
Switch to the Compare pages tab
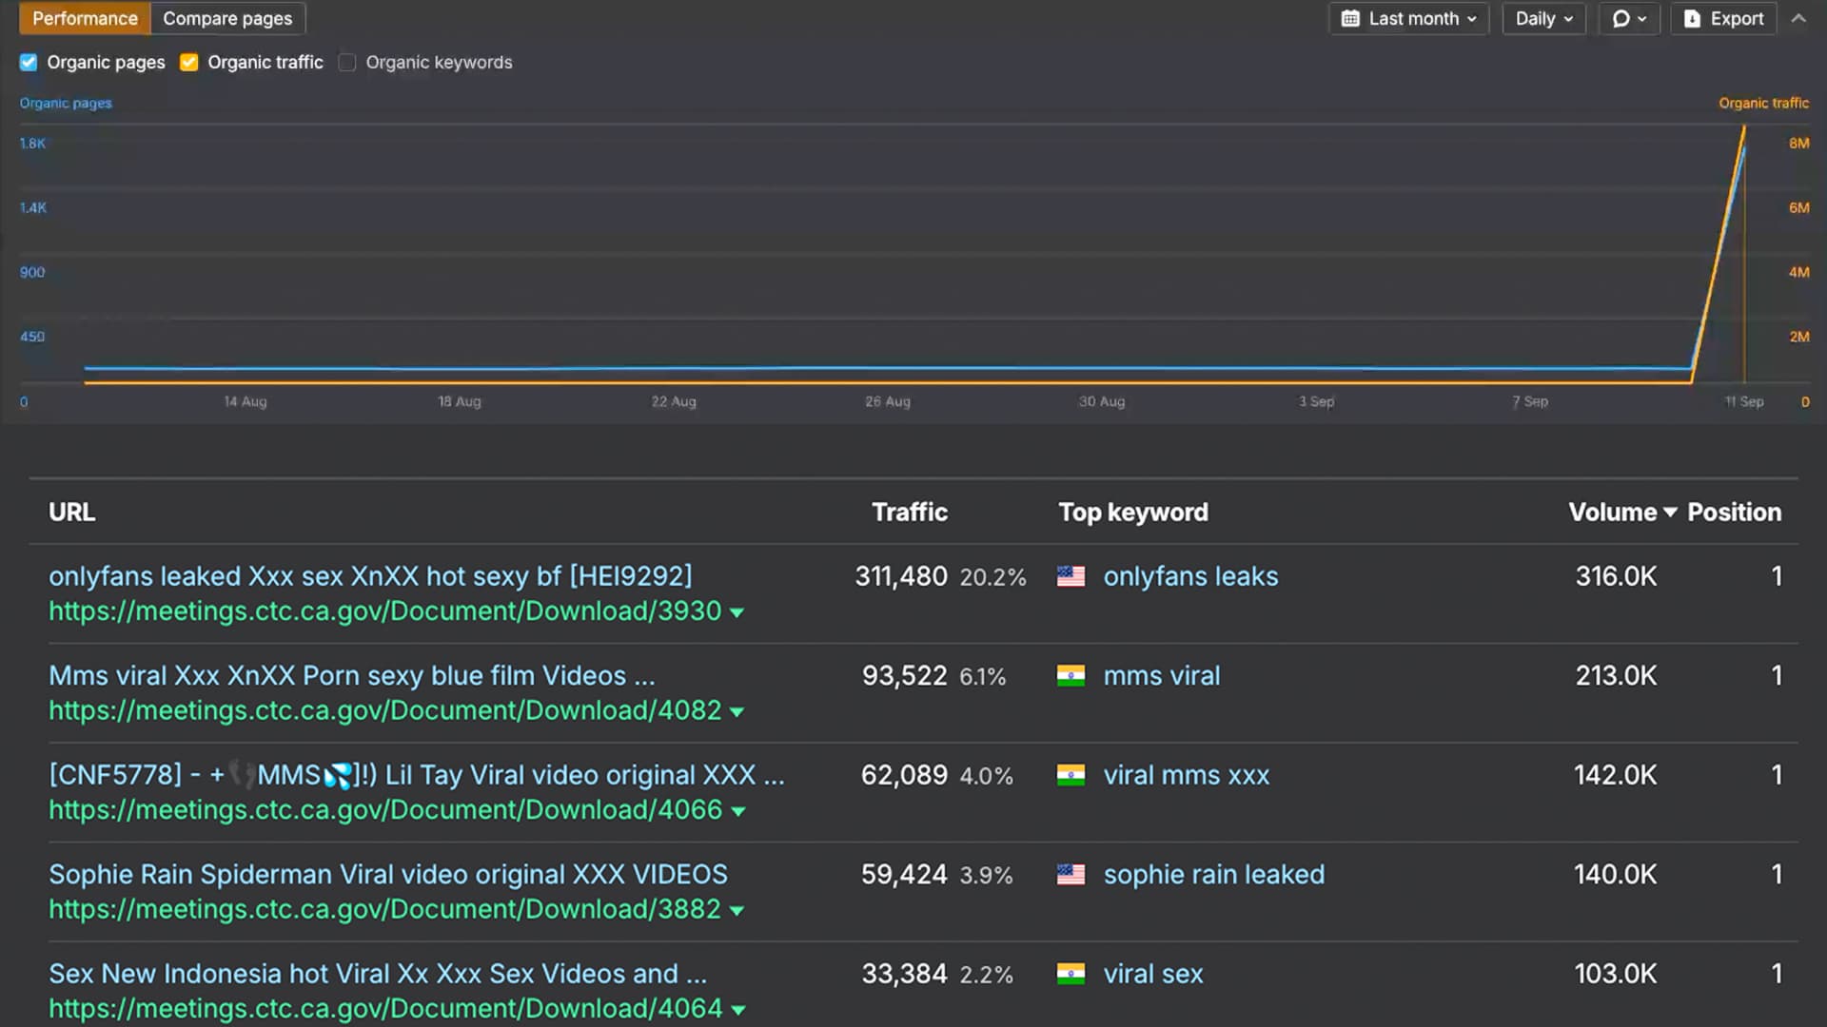pyautogui.click(x=226, y=18)
